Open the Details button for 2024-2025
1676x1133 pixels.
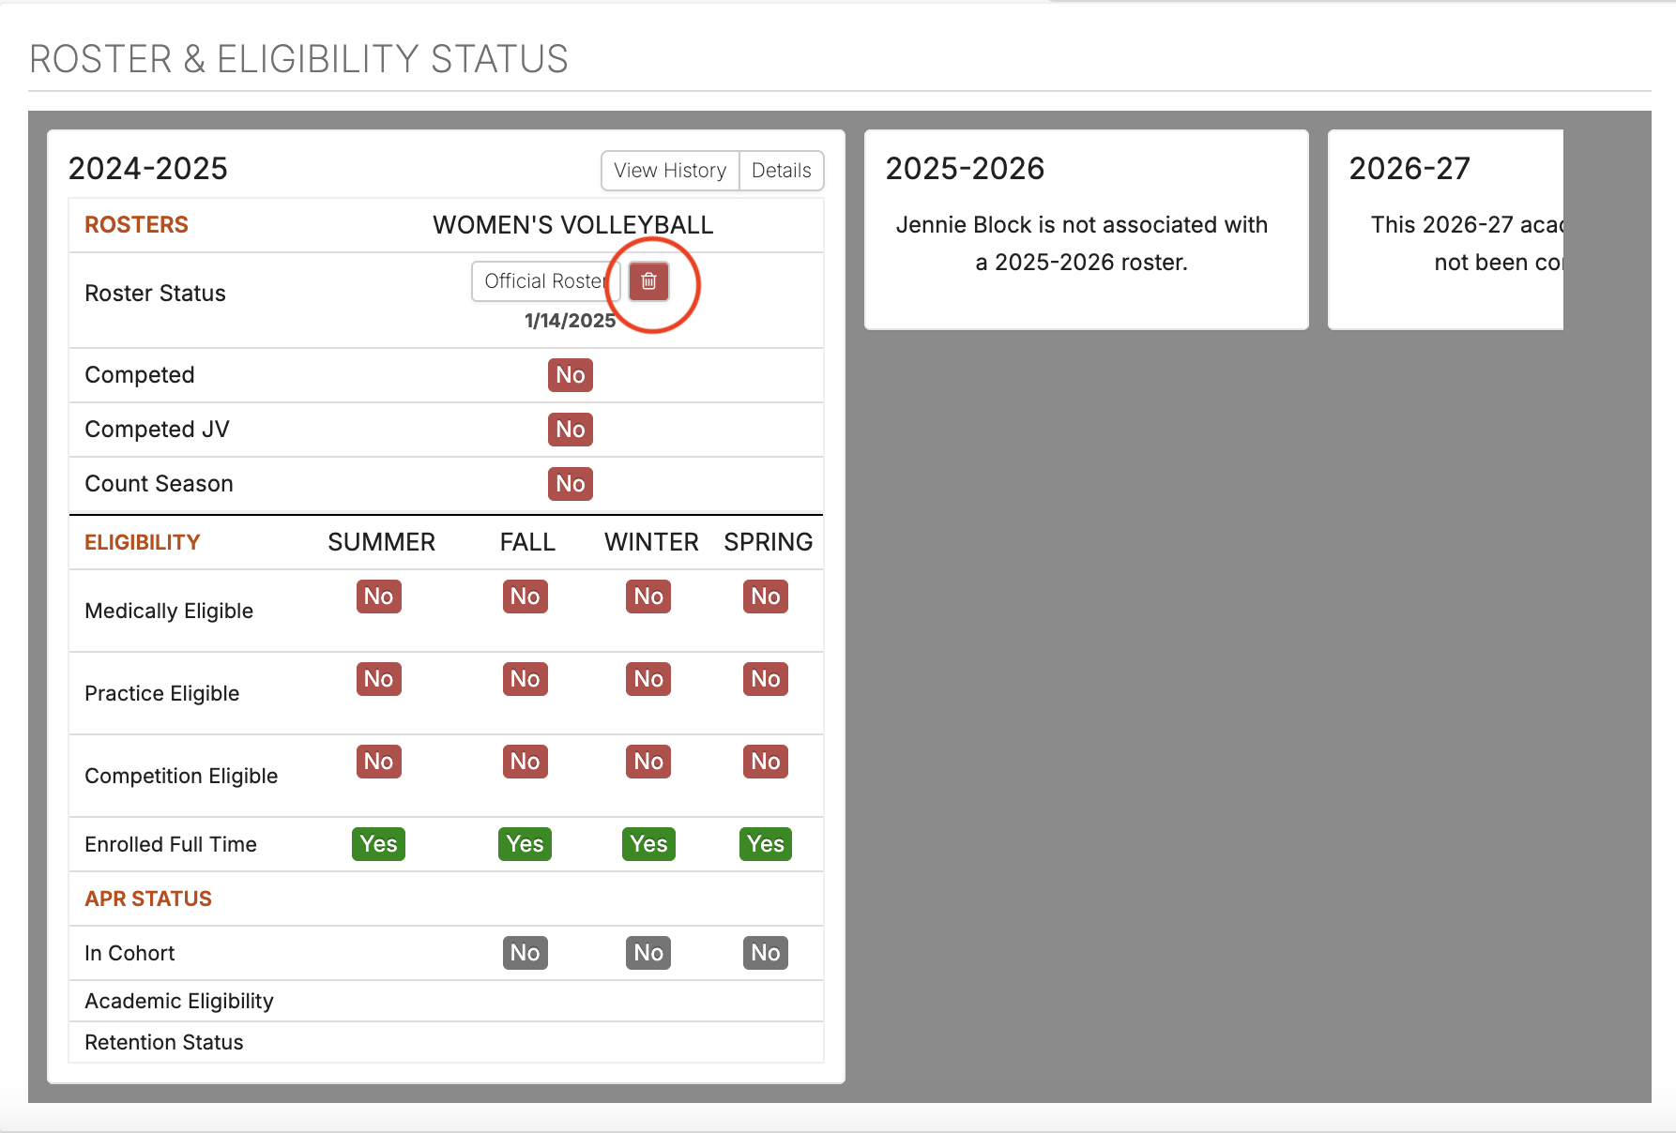781,171
